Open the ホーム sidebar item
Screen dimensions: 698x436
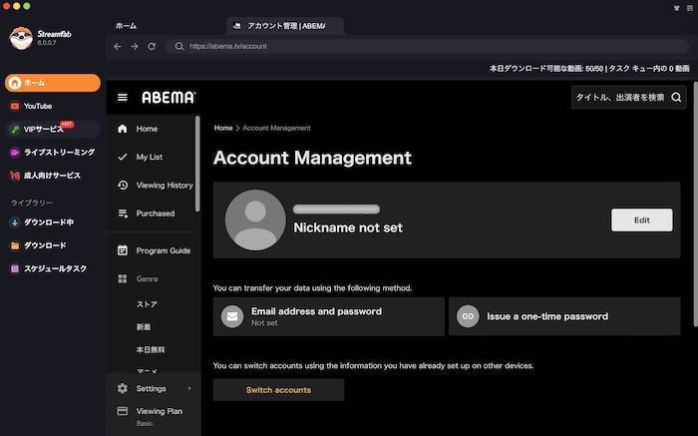click(53, 83)
